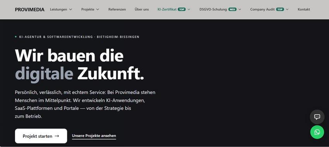Open the green WhatsApp contact button
The height and width of the screenshot is (147, 329).
pos(317,132)
